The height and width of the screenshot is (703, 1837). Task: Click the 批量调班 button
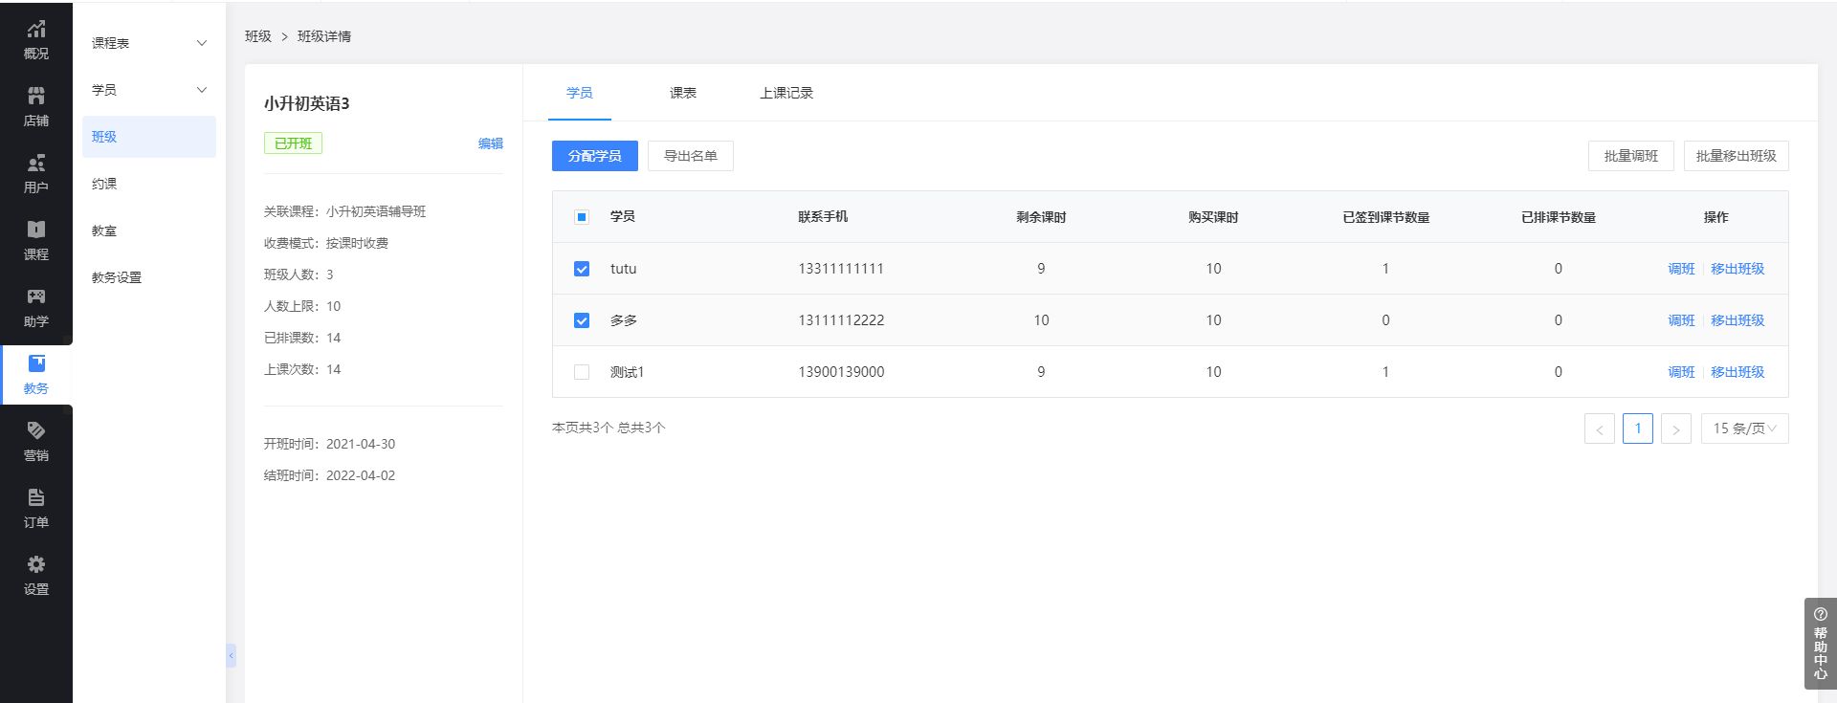coord(1630,156)
